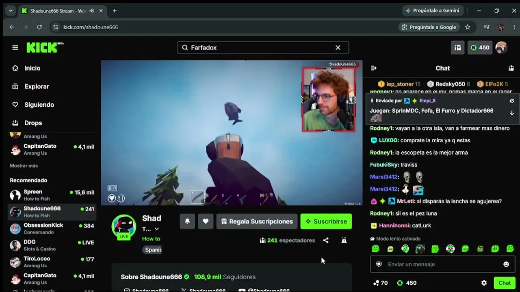520x292 pixels.
Task: Expand the stream title chevron
Action: 156,229
